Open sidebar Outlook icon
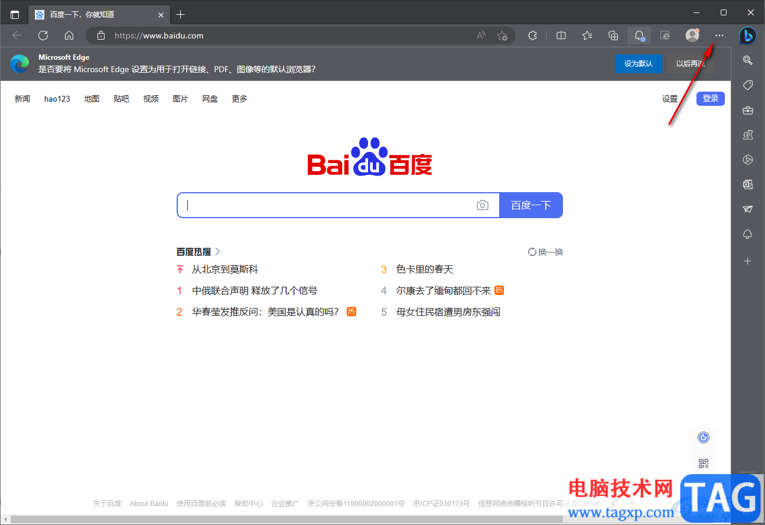Image resolution: width=765 pixels, height=525 pixels. tap(748, 184)
